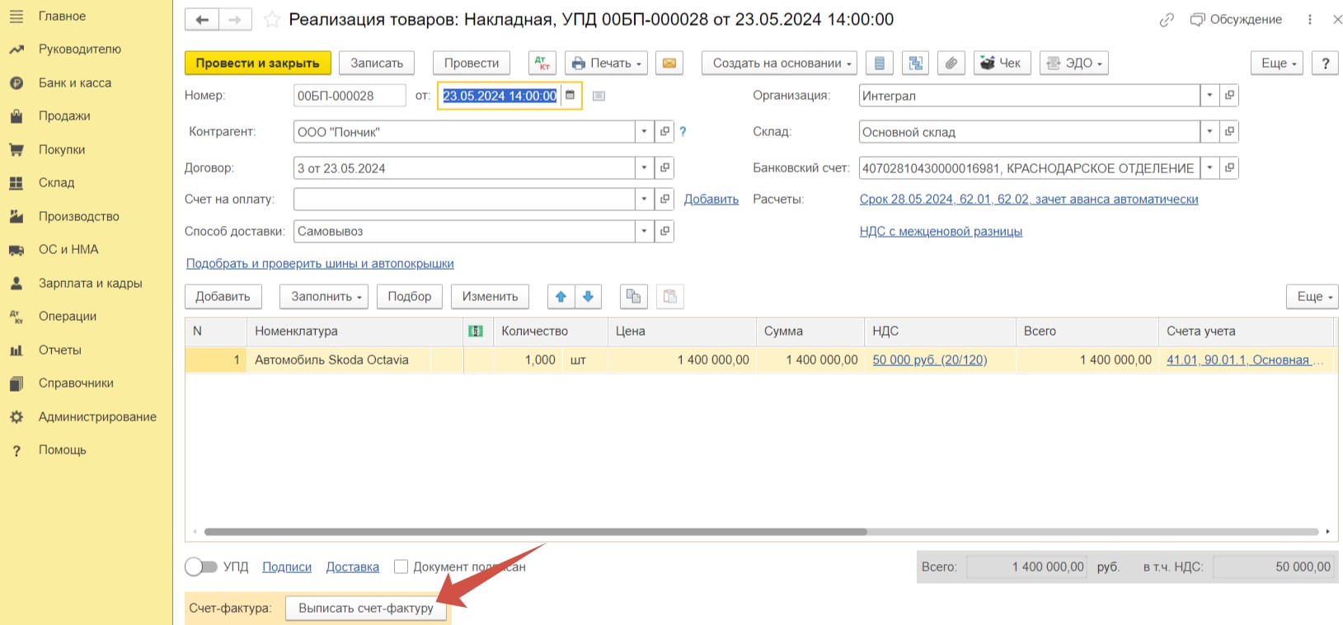Expand Банковский счет dropdown
The width and height of the screenshot is (1343, 625).
(1209, 168)
